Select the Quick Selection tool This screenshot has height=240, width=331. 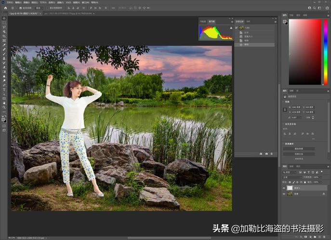coord(4,32)
